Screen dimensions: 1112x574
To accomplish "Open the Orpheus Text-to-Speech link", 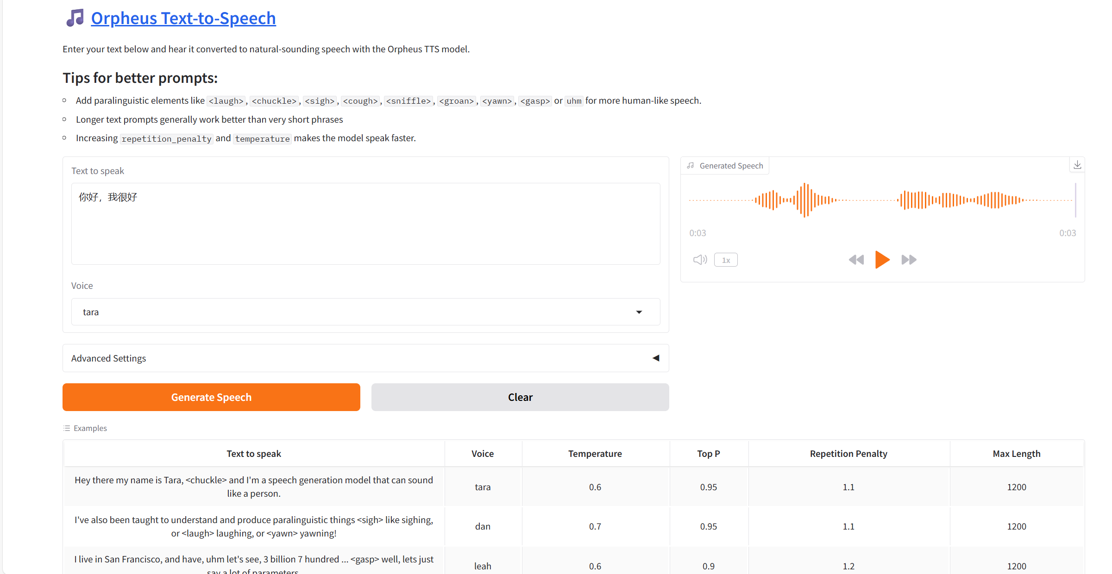I will [183, 19].
